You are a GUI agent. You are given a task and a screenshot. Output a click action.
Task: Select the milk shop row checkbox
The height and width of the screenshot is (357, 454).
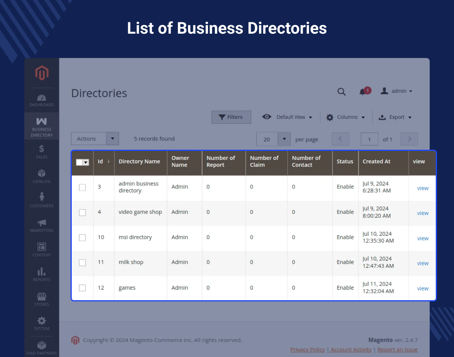point(82,262)
